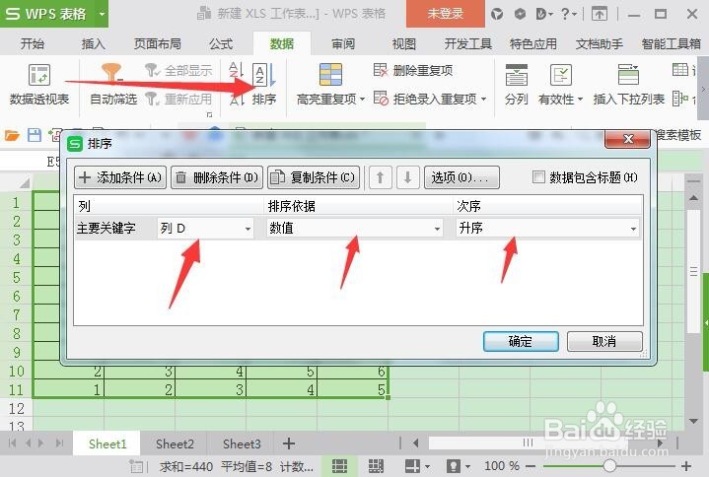
Task: Open the Formulas (公式) ribbon tab
Action: tap(221, 43)
